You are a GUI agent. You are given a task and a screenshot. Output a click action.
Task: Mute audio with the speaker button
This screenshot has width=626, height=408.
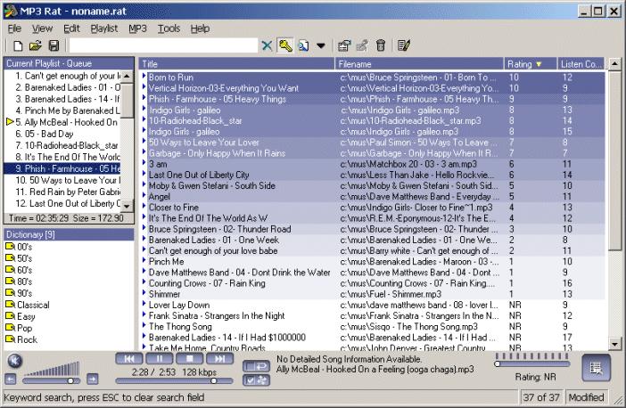(x=15, y=361)
